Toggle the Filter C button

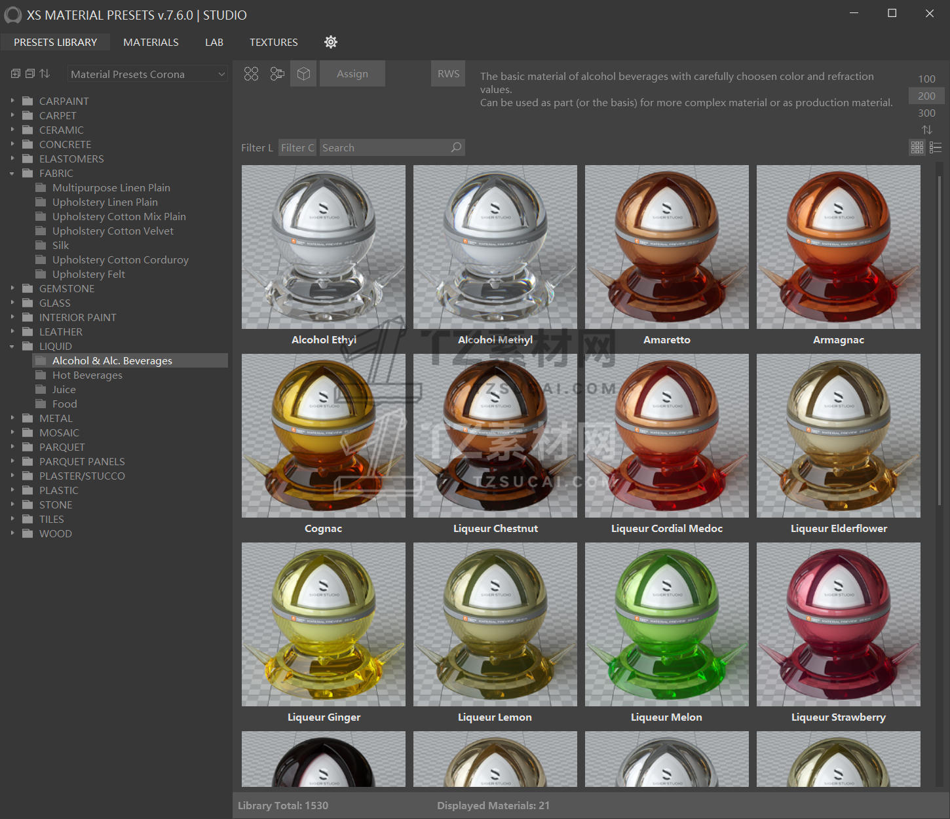click(x=297, y=147)
